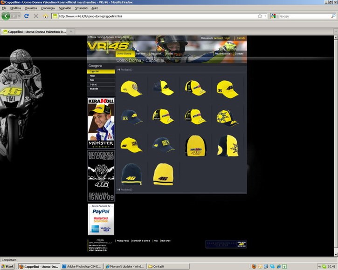Open the Bambino navigation tab

coord(140,54)
